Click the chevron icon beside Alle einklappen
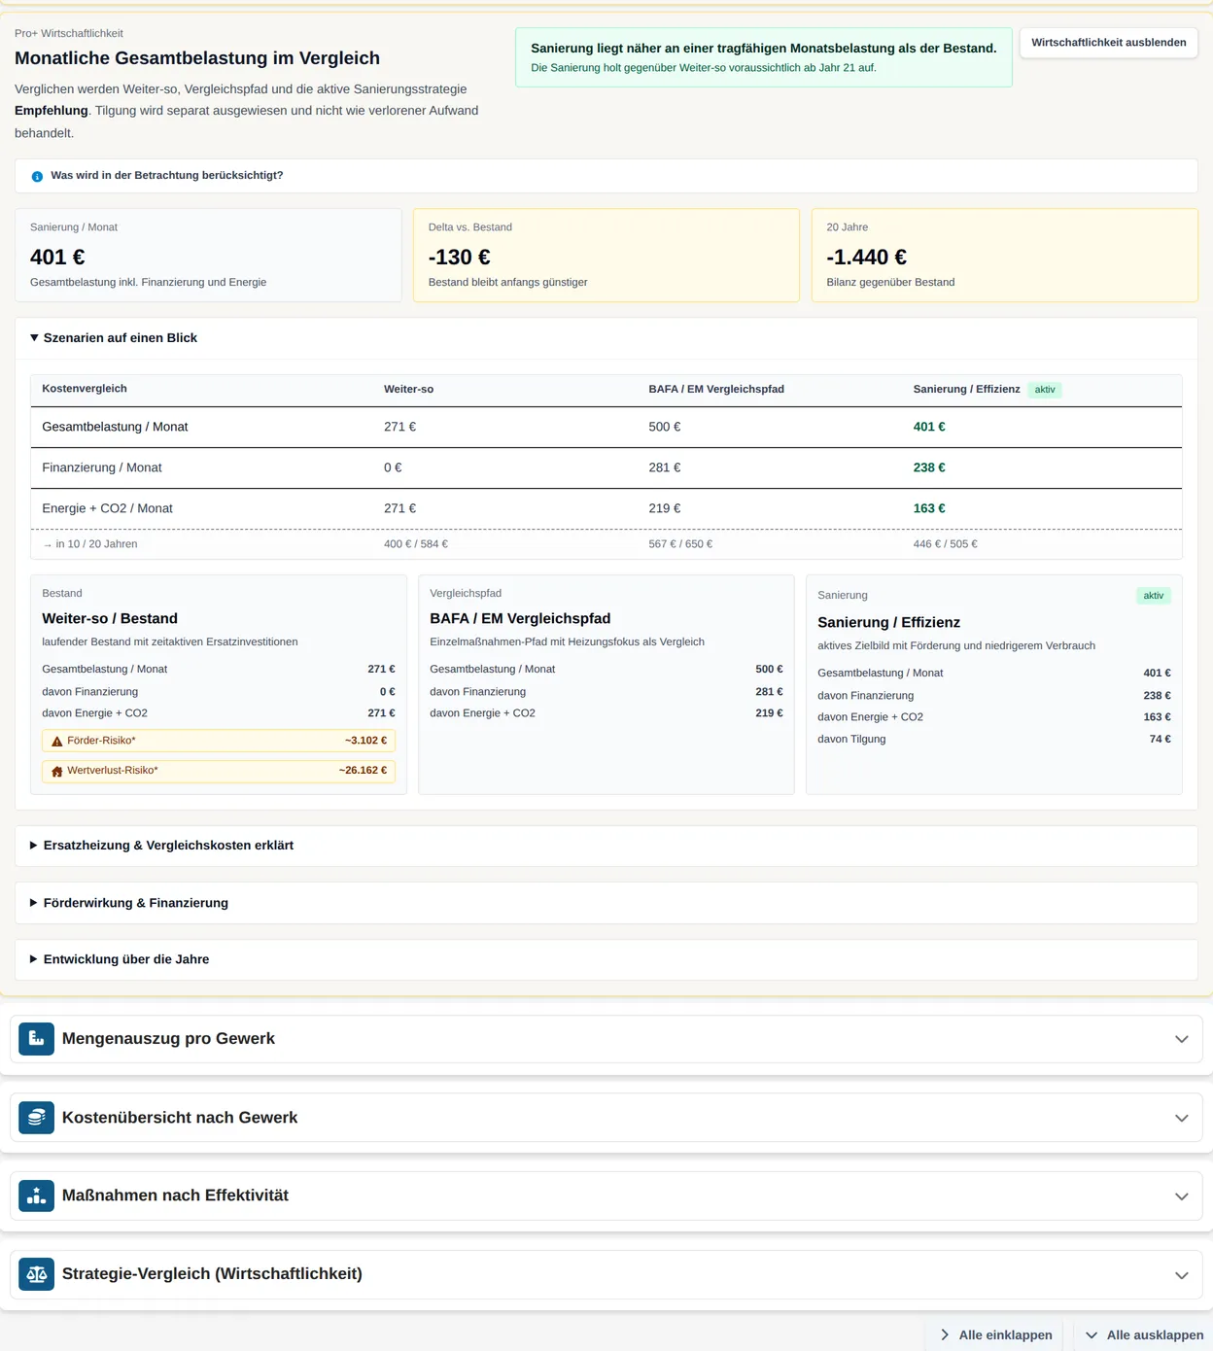The height and width of the screenshot is (1351, 1213). [945, 1334]
